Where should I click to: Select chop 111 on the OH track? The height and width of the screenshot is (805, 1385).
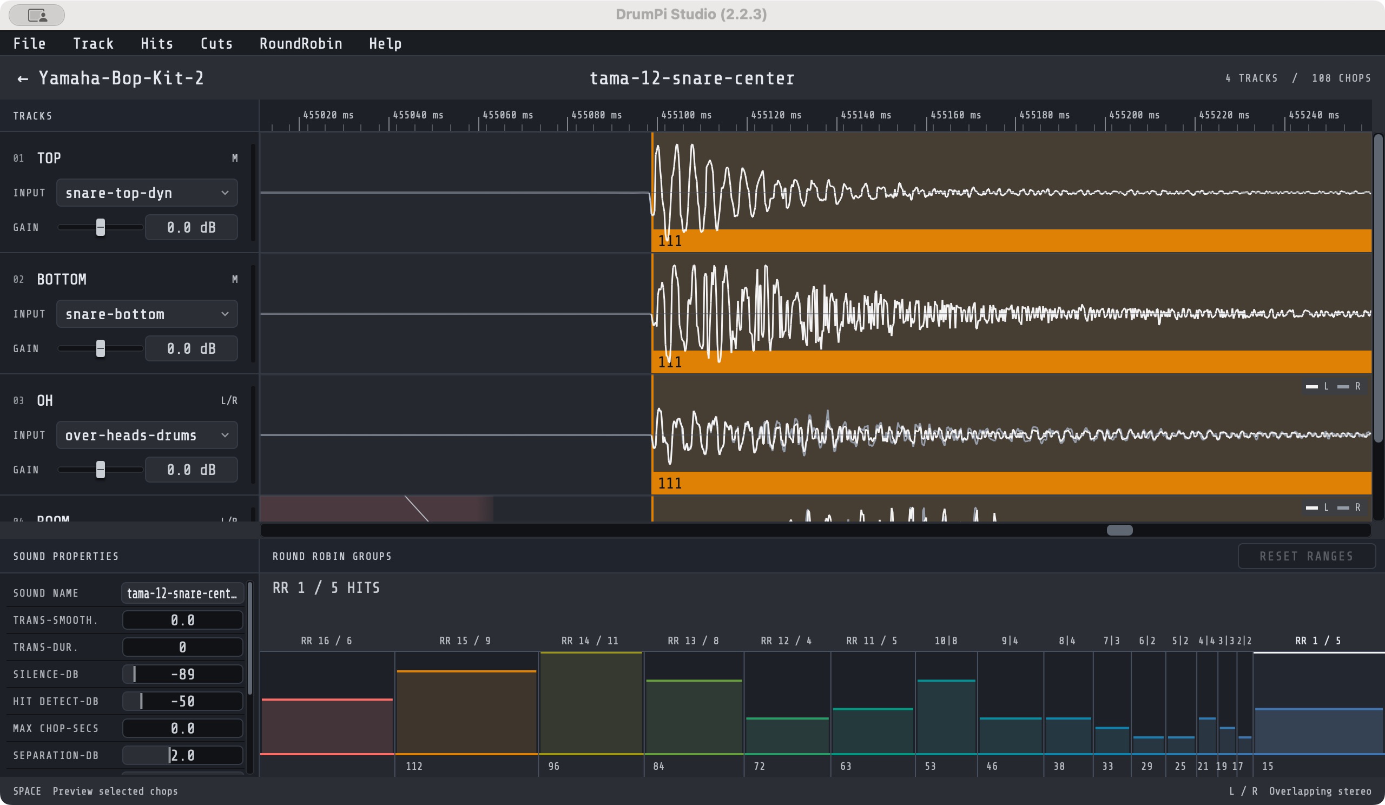click(1011, 483)
